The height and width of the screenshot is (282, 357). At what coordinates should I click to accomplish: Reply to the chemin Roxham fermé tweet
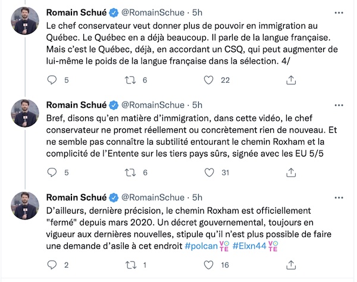[x=52, y=265]
